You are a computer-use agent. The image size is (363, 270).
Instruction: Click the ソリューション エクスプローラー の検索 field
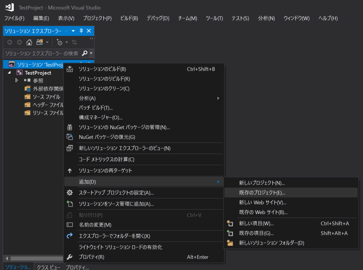[x=43, y=53]
